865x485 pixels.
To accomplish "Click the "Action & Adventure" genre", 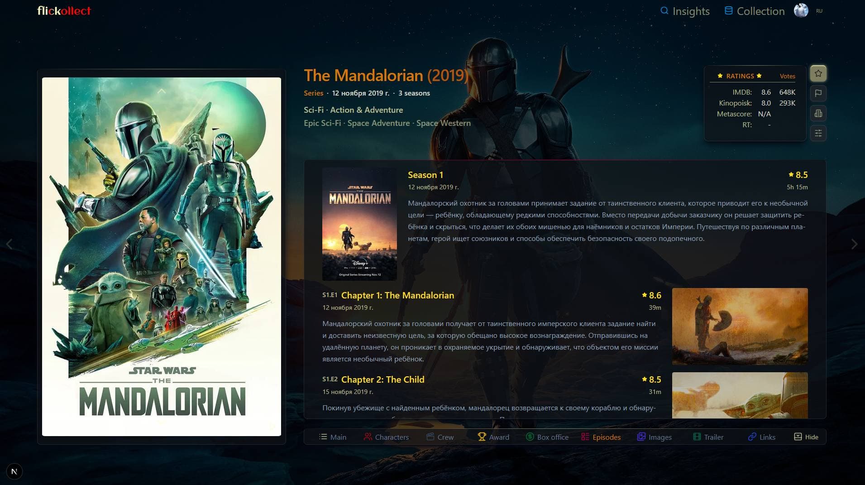I will 366,110.
